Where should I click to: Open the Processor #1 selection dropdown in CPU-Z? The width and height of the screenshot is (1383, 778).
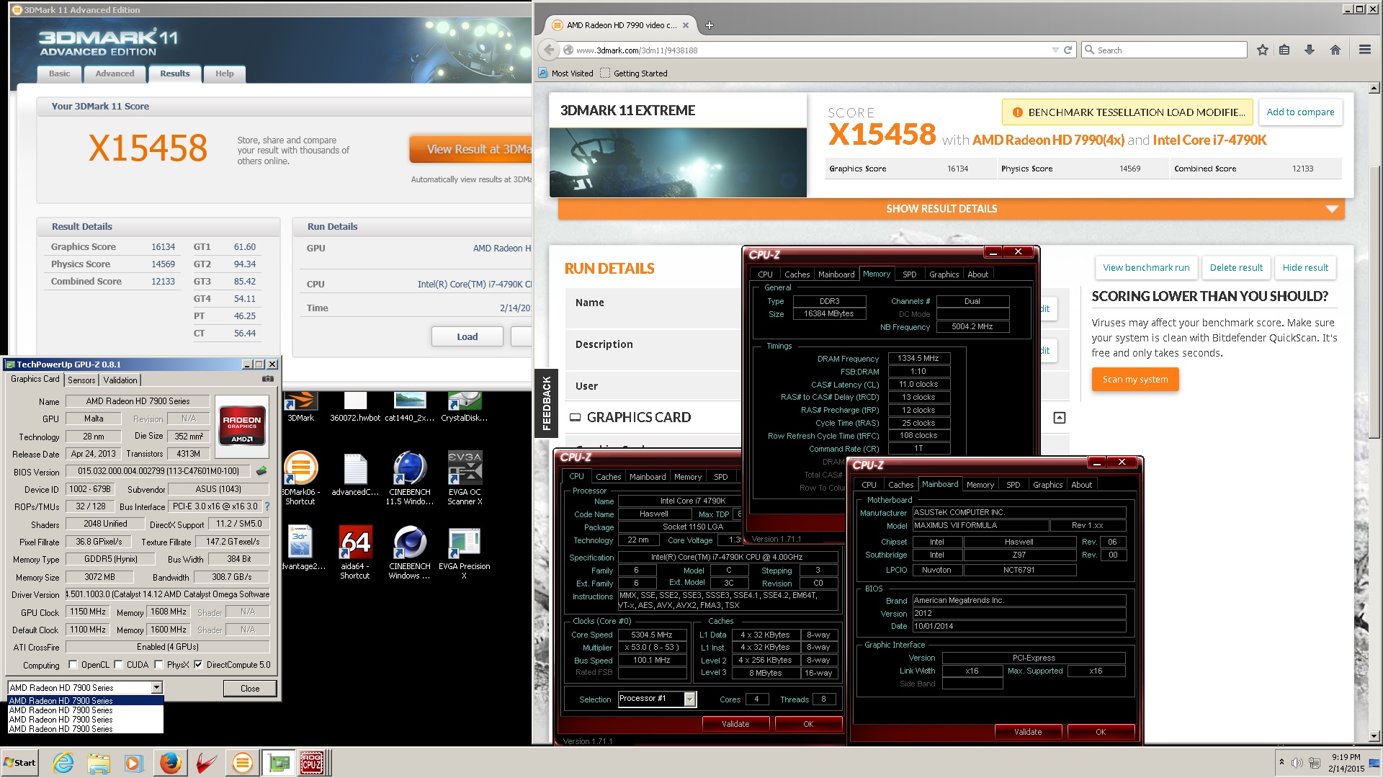click(689, 699)
